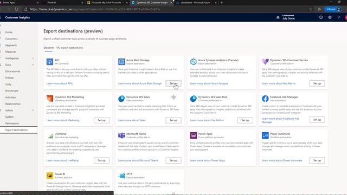Set up Microsoft Teams add-in
The image size is (347, 195).
pos(173,160)
